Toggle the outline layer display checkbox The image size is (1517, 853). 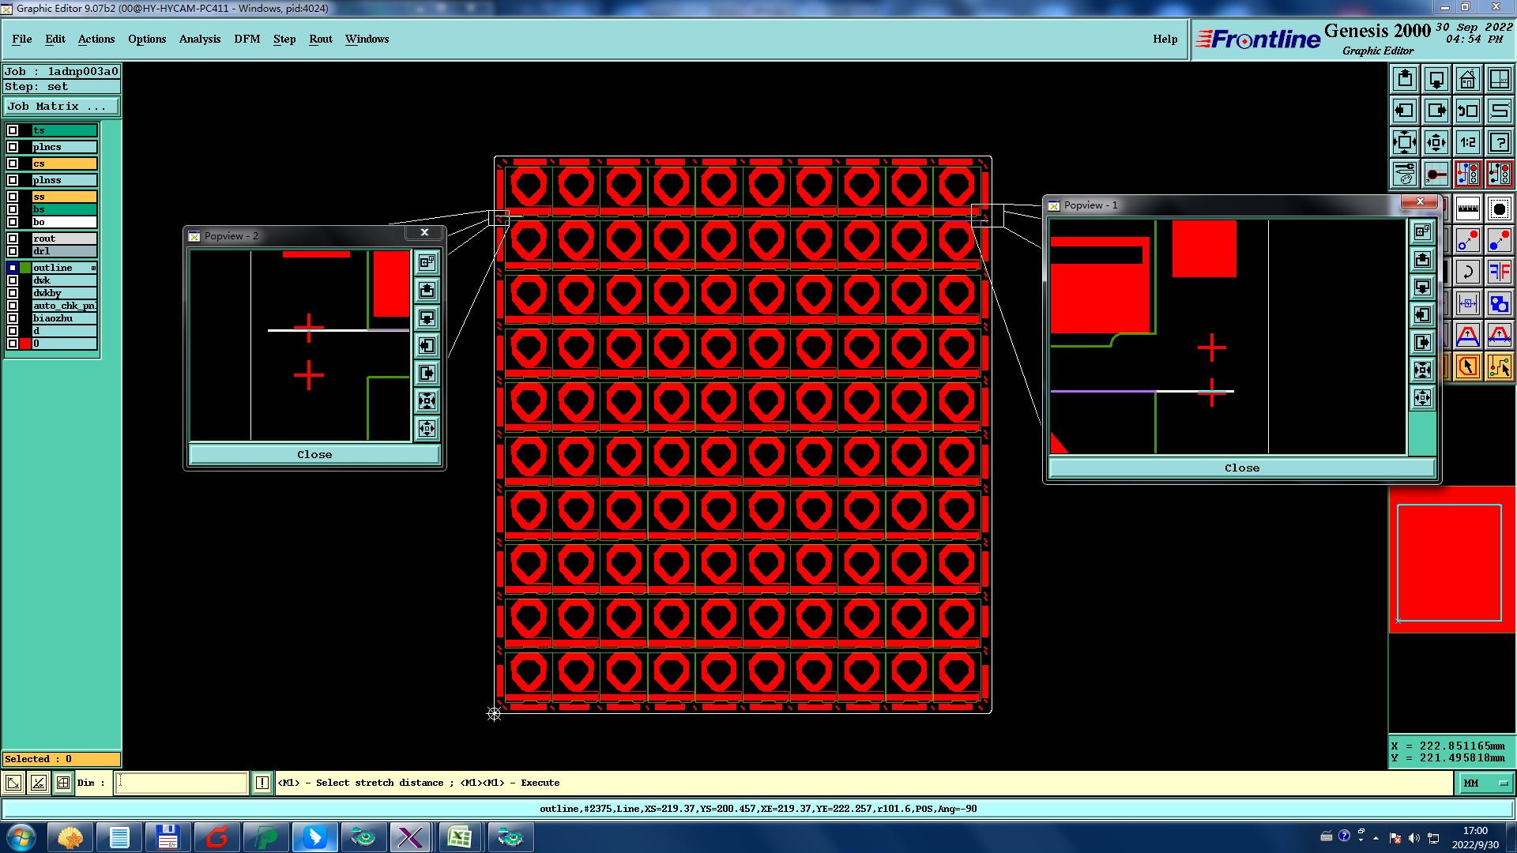point(13,268)
